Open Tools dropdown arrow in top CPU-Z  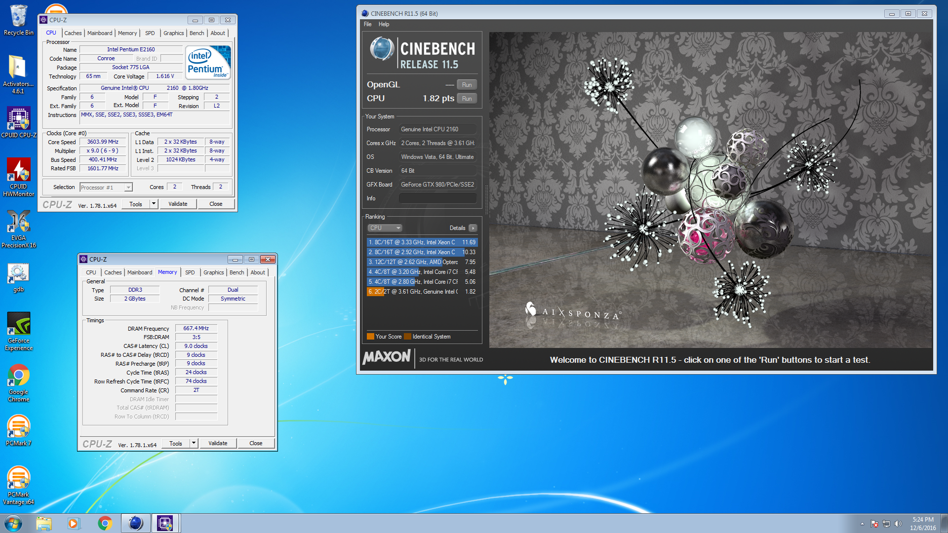pos(154,204)
